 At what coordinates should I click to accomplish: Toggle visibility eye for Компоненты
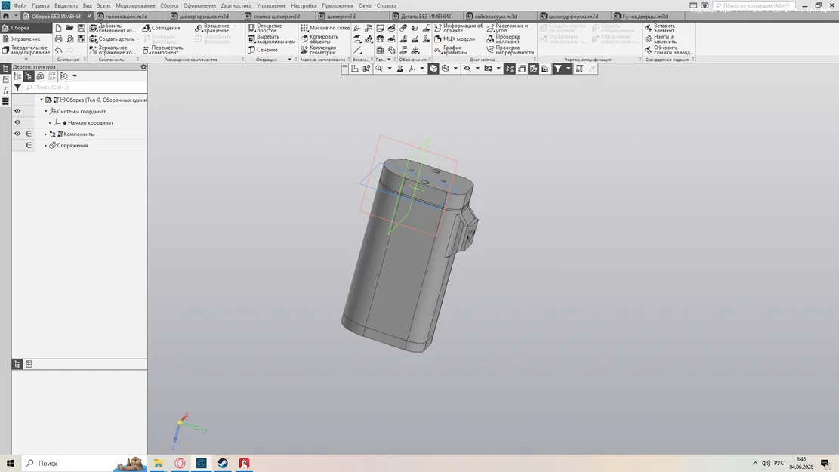coord(17,134)
